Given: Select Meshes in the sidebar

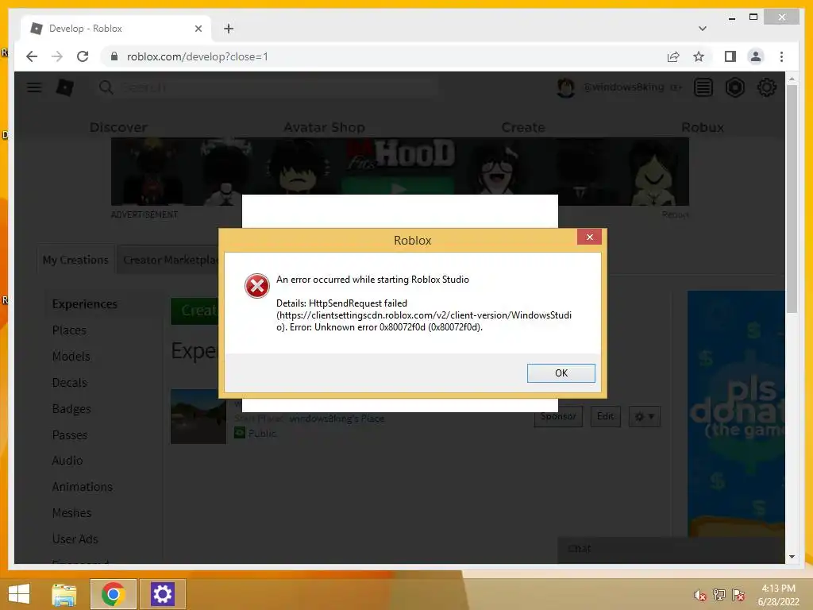Looking at the screenshot, I should (x=71, y=512).
